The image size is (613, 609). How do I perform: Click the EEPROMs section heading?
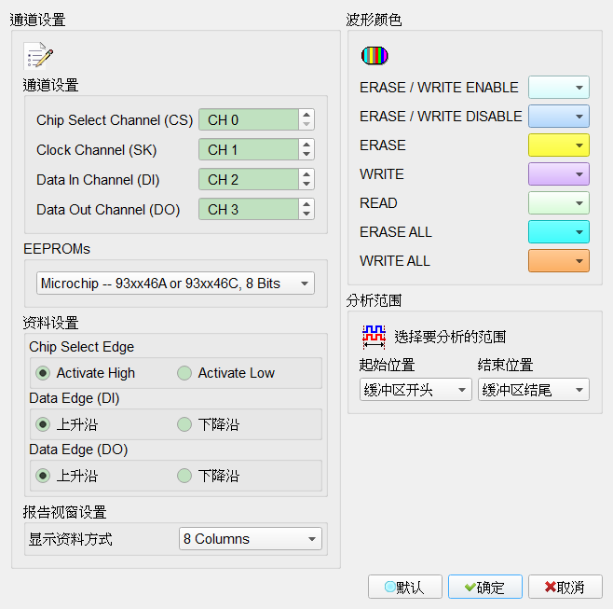tap(57, 249)
